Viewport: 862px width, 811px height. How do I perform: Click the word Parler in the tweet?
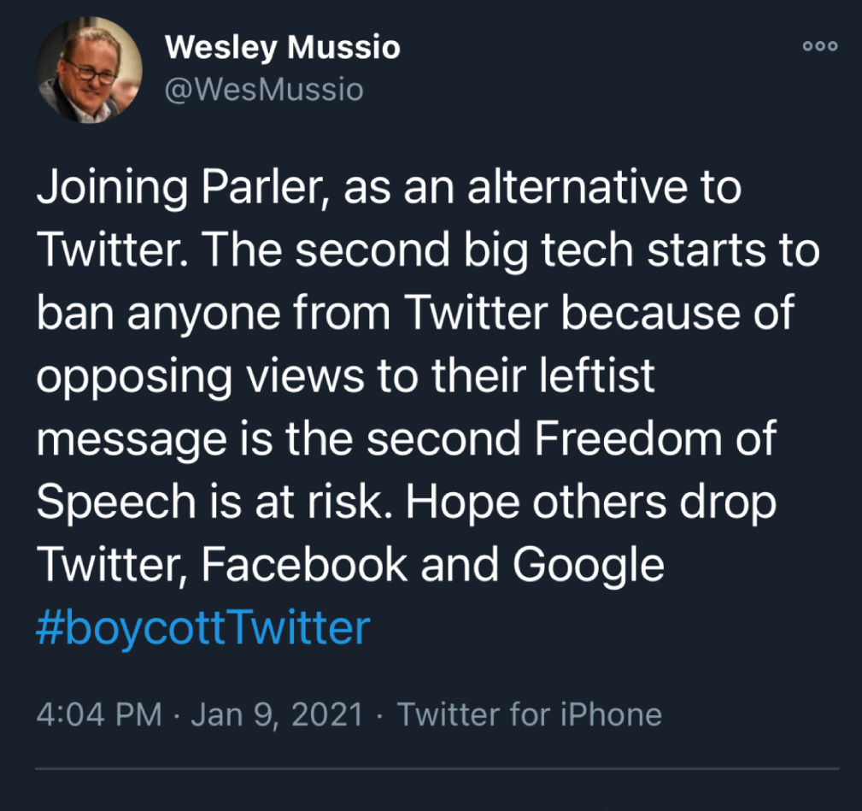click(265, 187)
